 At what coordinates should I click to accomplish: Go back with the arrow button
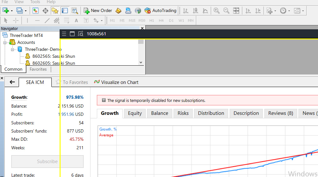[12, 82]
